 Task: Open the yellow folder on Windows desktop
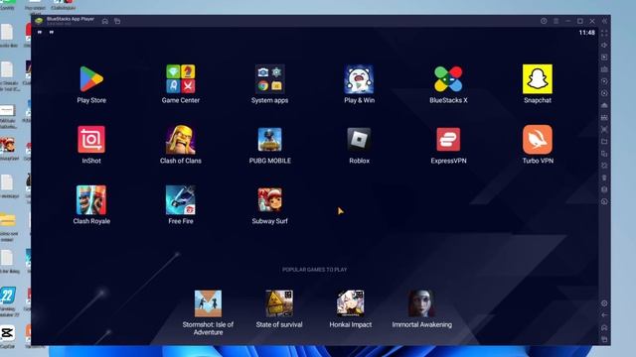tap(7, 220)
